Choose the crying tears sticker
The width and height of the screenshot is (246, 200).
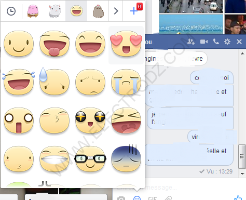pos(126,82)
